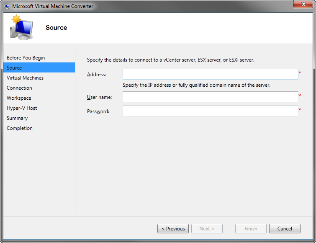
Task: Open the Connection wizard step
Action: [19, 88]
